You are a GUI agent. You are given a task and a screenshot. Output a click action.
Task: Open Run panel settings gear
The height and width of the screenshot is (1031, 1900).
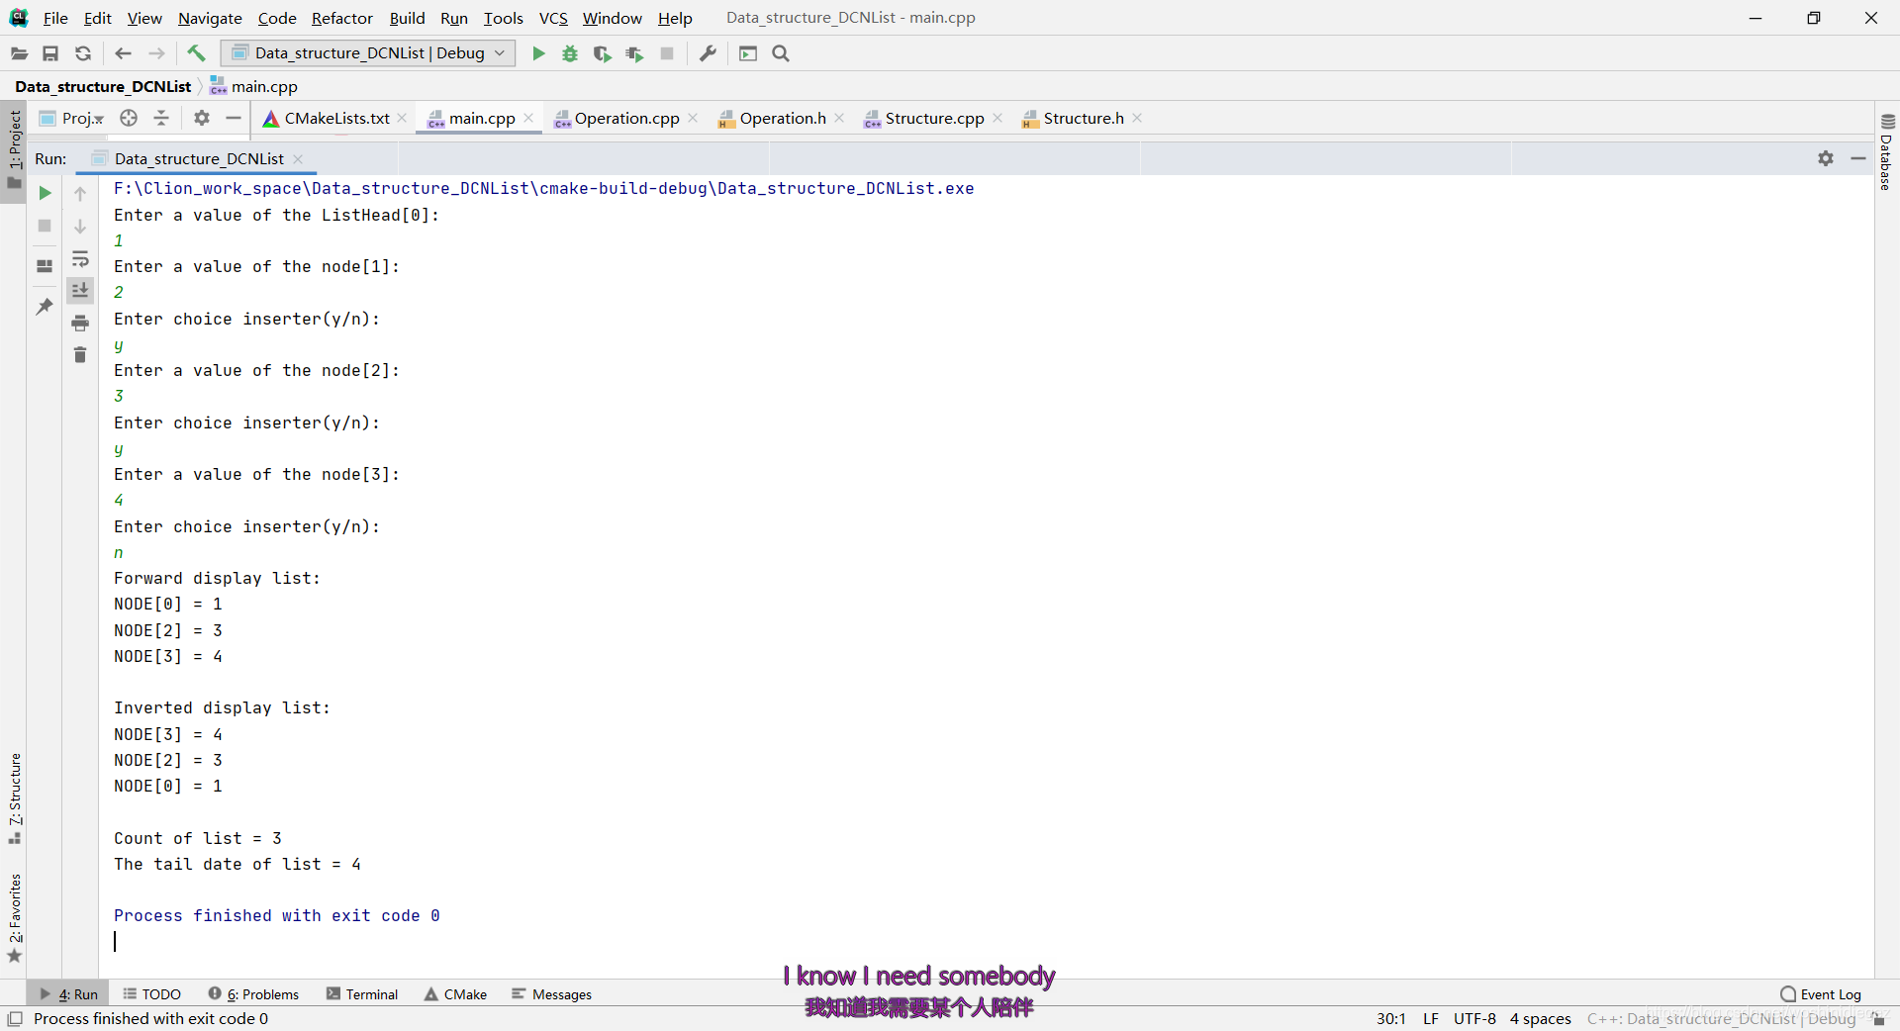point(1826,158)
